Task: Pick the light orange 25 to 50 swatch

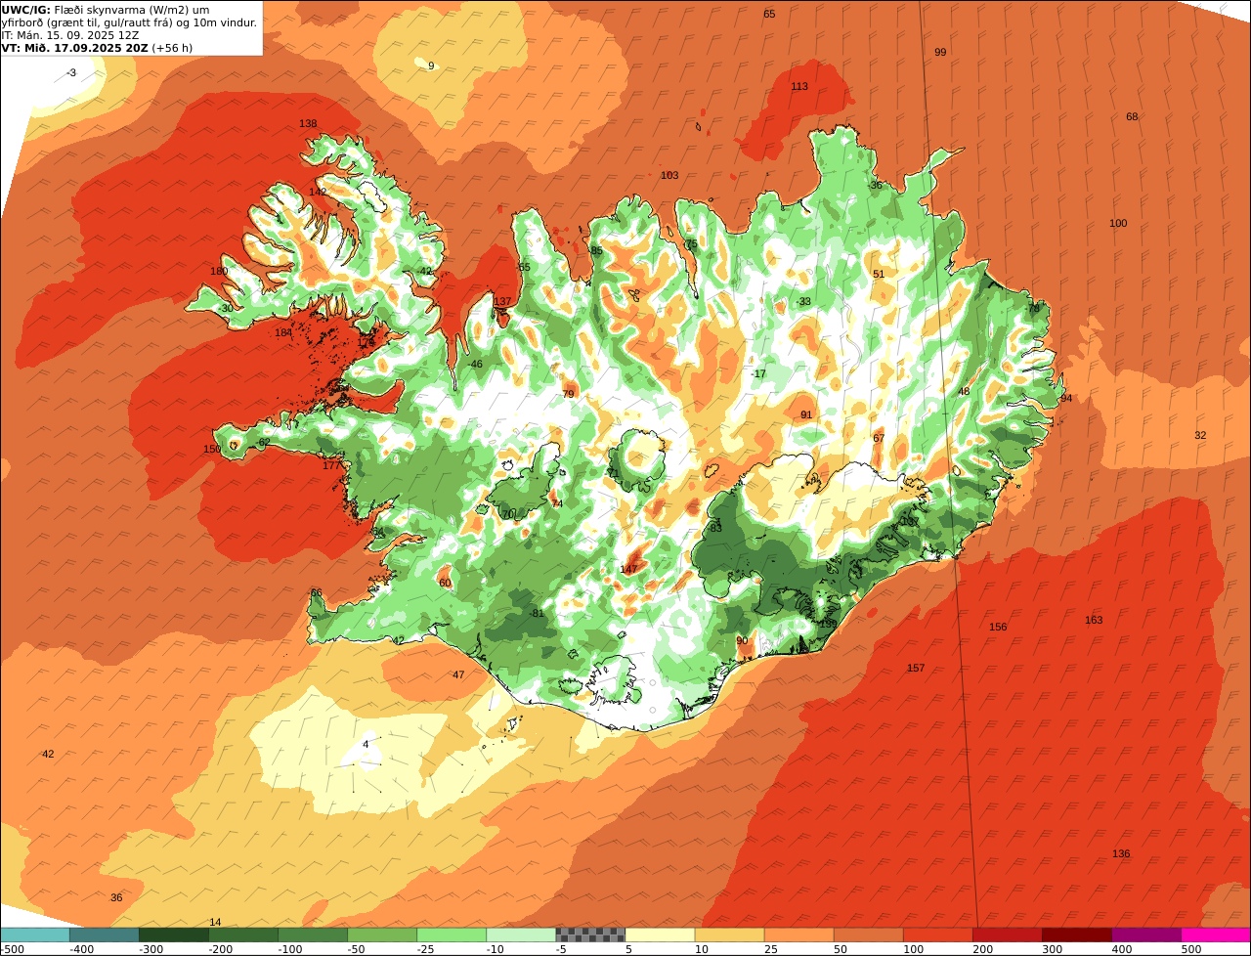Action: tap(798, 934)
